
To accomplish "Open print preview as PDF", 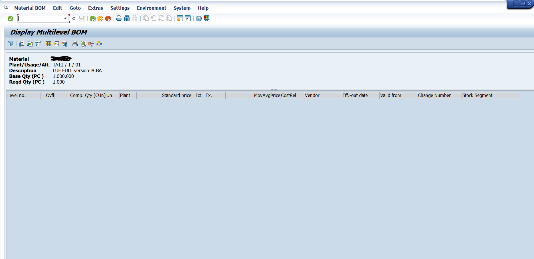I will [38, 44].
